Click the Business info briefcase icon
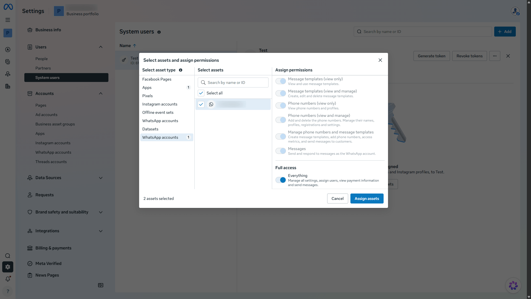 30,30
